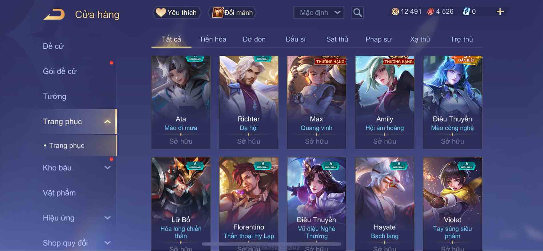Tap the gold coin balance icon

[395, 12]
